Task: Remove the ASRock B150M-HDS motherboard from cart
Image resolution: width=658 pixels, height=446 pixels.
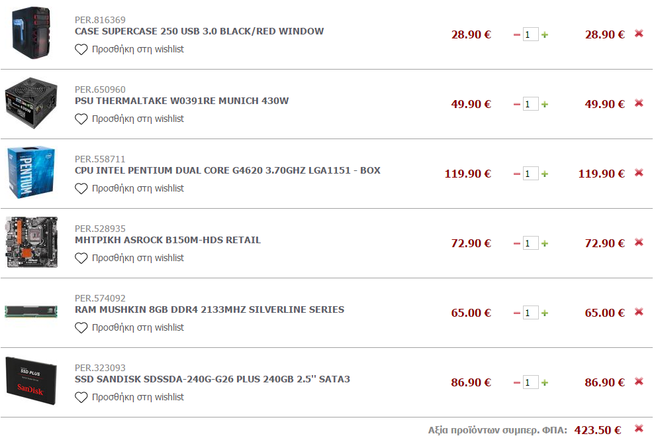Action: pos(639,243)
